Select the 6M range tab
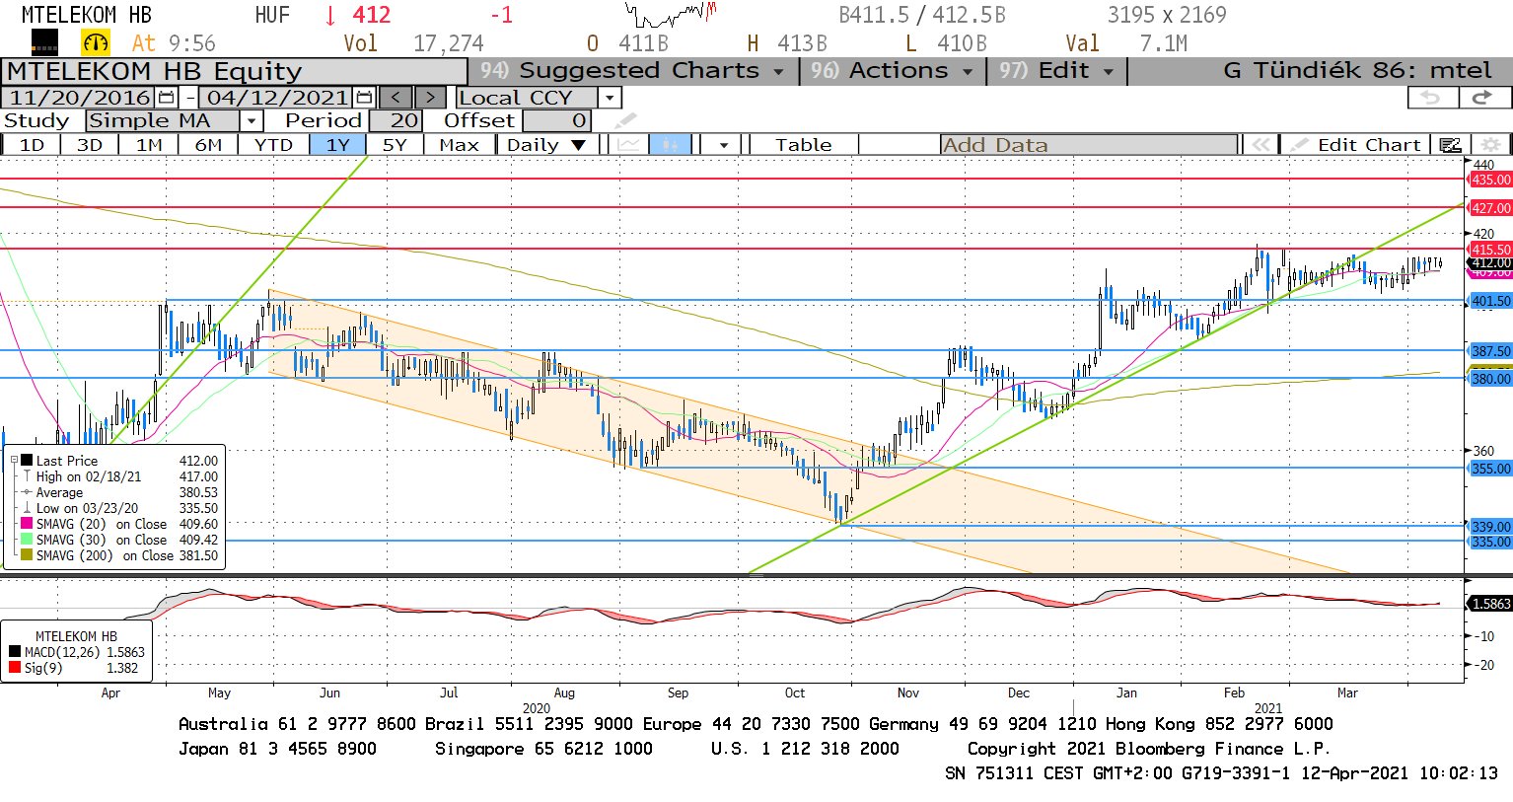Image resolution: width=1513 pixels, height=802 pixels. [x=208, y=145]
